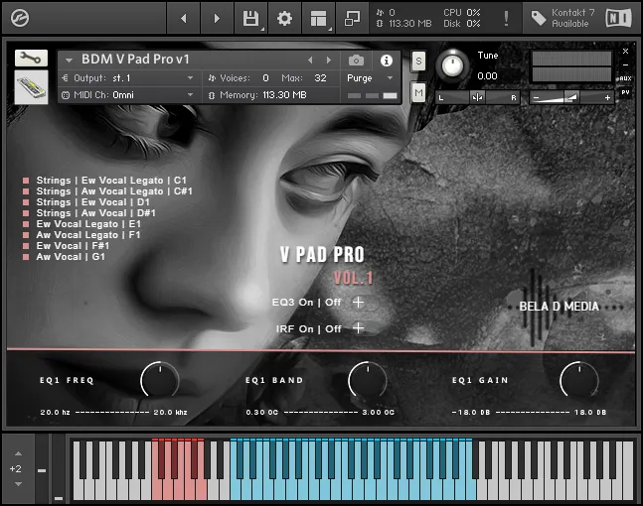643x506 pixels.
Task: Select Aw Vocal | G1 articulation
Action: pyautogui.click(x=70, y=257)
